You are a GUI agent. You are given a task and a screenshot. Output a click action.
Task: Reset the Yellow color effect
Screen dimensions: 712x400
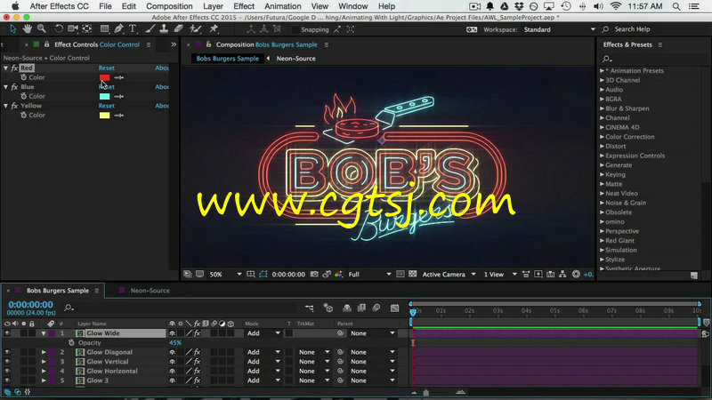coord(106,106)
